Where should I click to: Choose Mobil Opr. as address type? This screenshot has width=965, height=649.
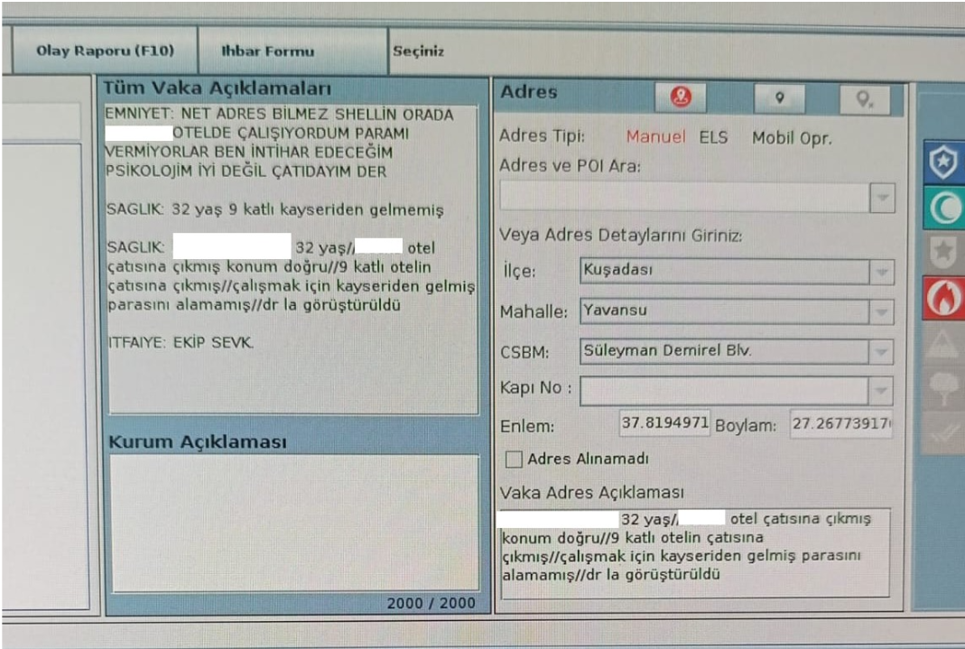point(792,138)
